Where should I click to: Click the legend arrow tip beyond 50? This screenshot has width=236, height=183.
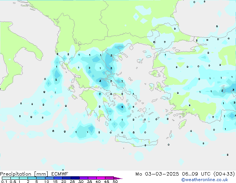pyautogui.click(x=118, y=178)
